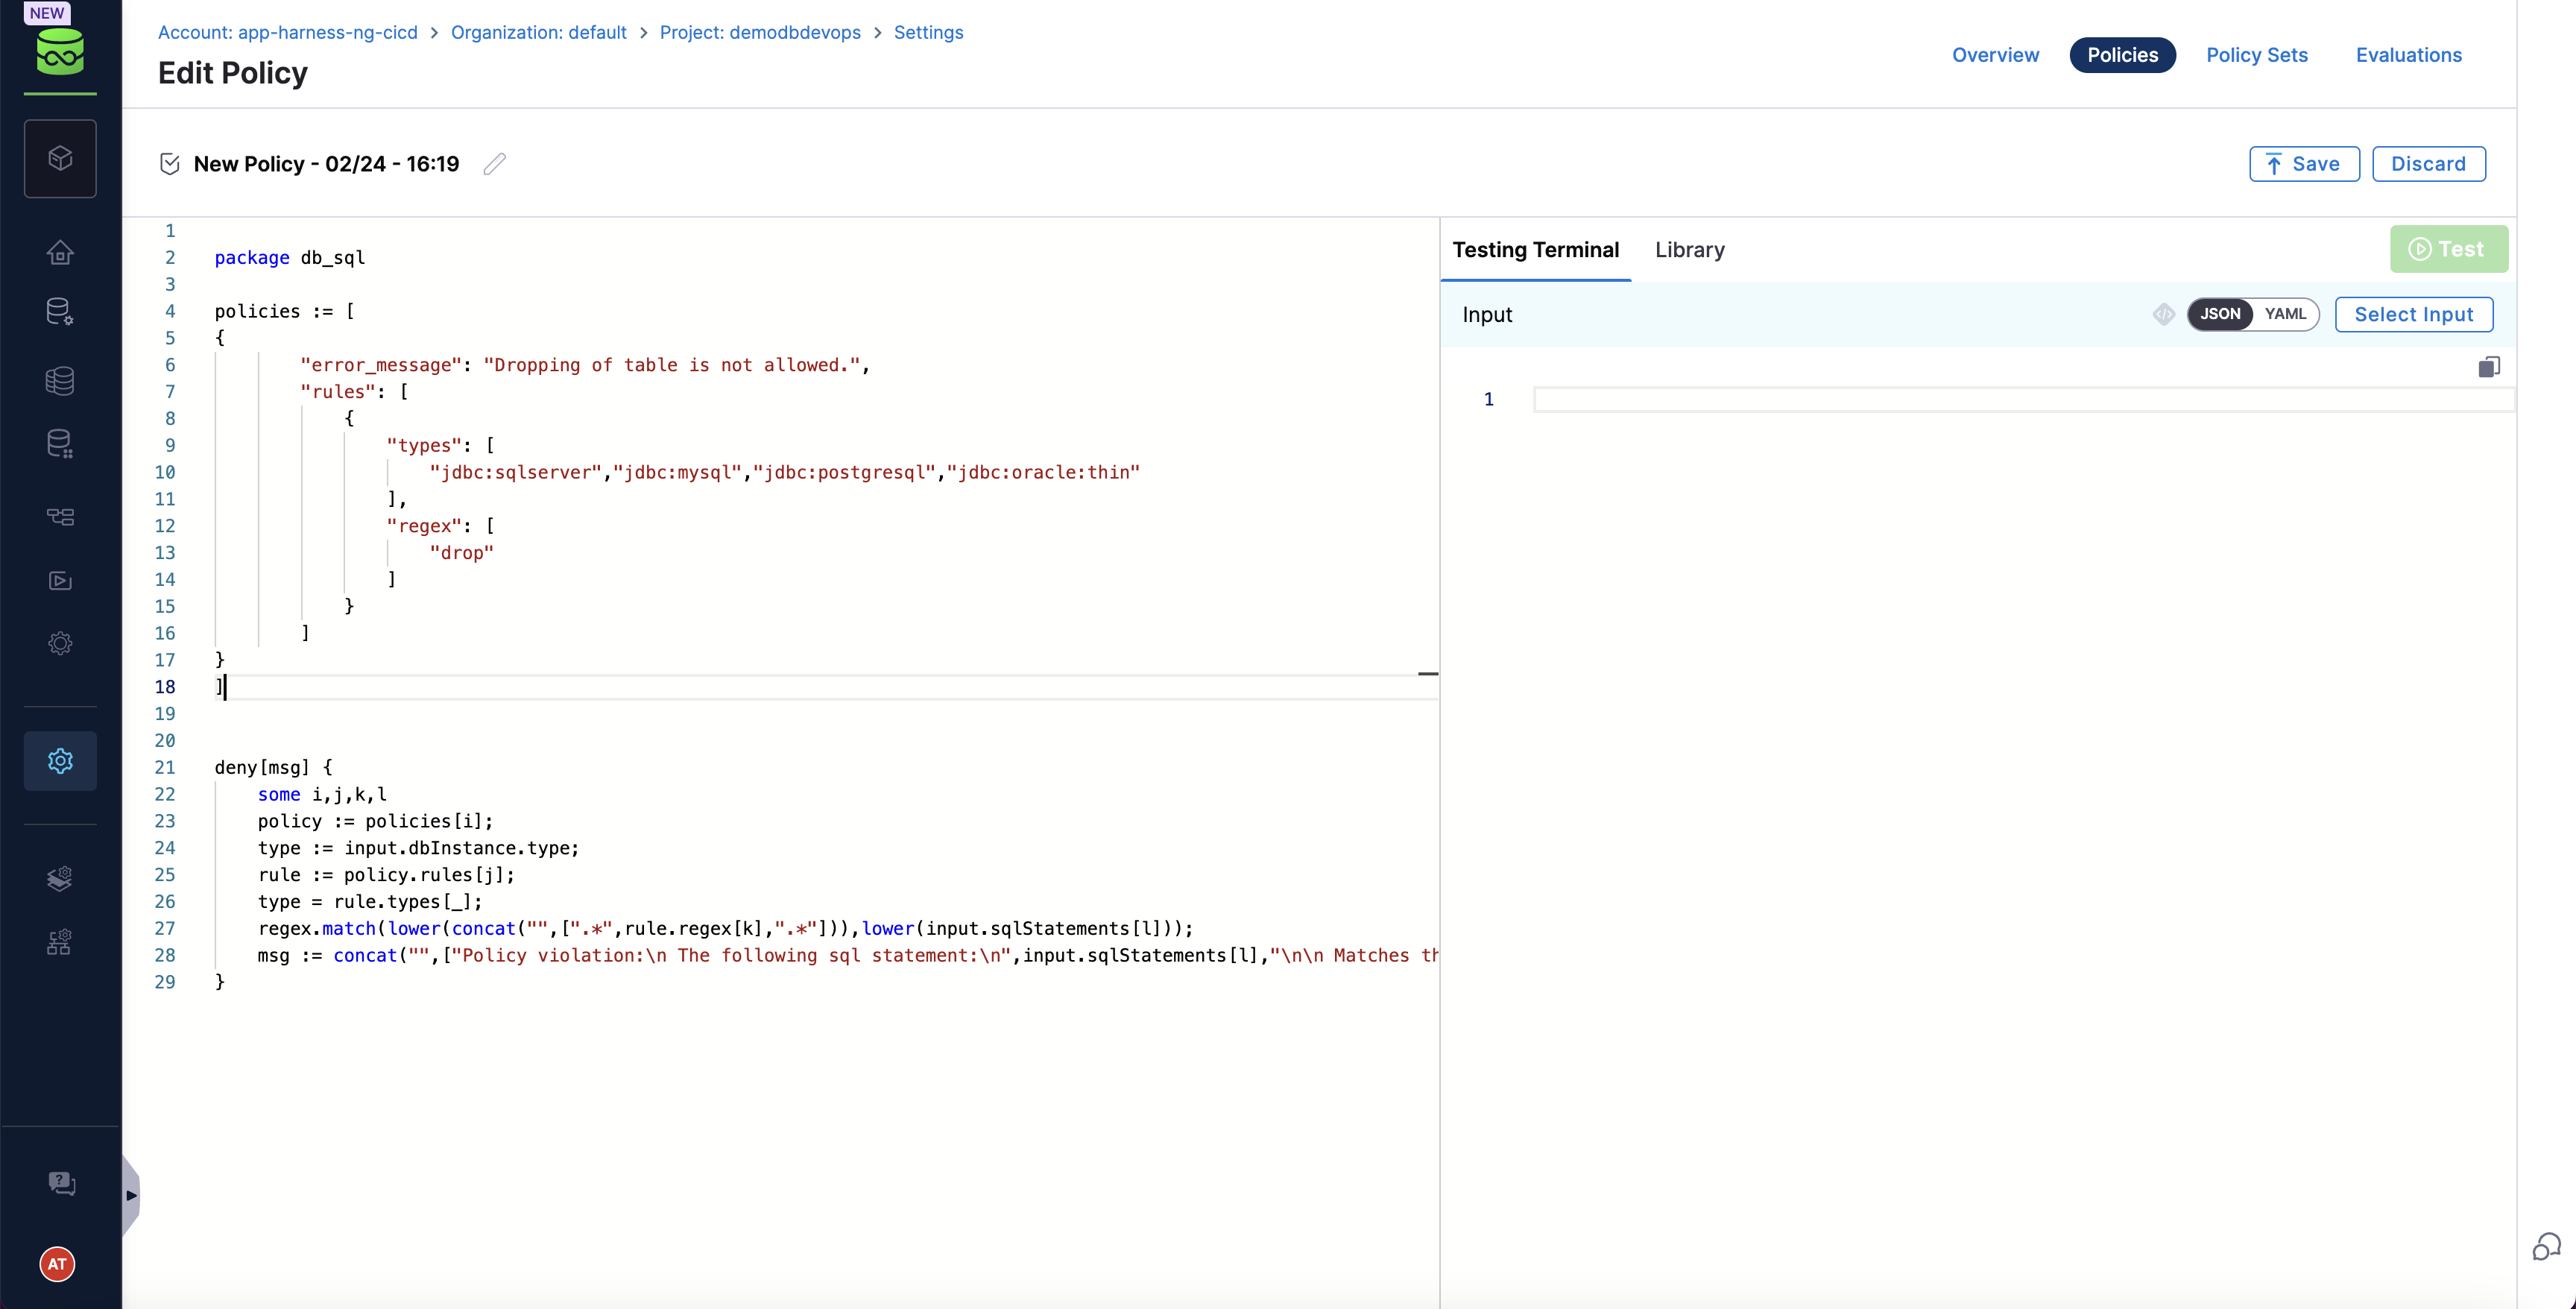Switch input format to JSON

pos(2219,314)
